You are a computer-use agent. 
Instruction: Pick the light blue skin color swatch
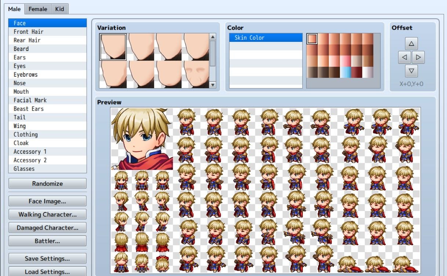[345, 72]
